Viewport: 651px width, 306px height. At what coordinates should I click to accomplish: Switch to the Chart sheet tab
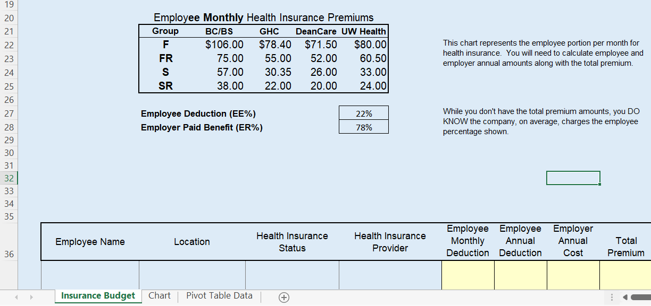coord(159,296)
